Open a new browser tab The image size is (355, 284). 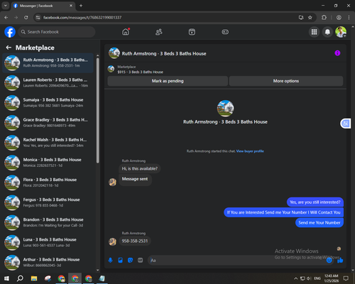[81, 6]
